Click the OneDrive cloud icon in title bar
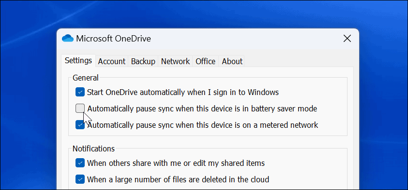Viewport: 408px width, 190px height. [68, 39]
